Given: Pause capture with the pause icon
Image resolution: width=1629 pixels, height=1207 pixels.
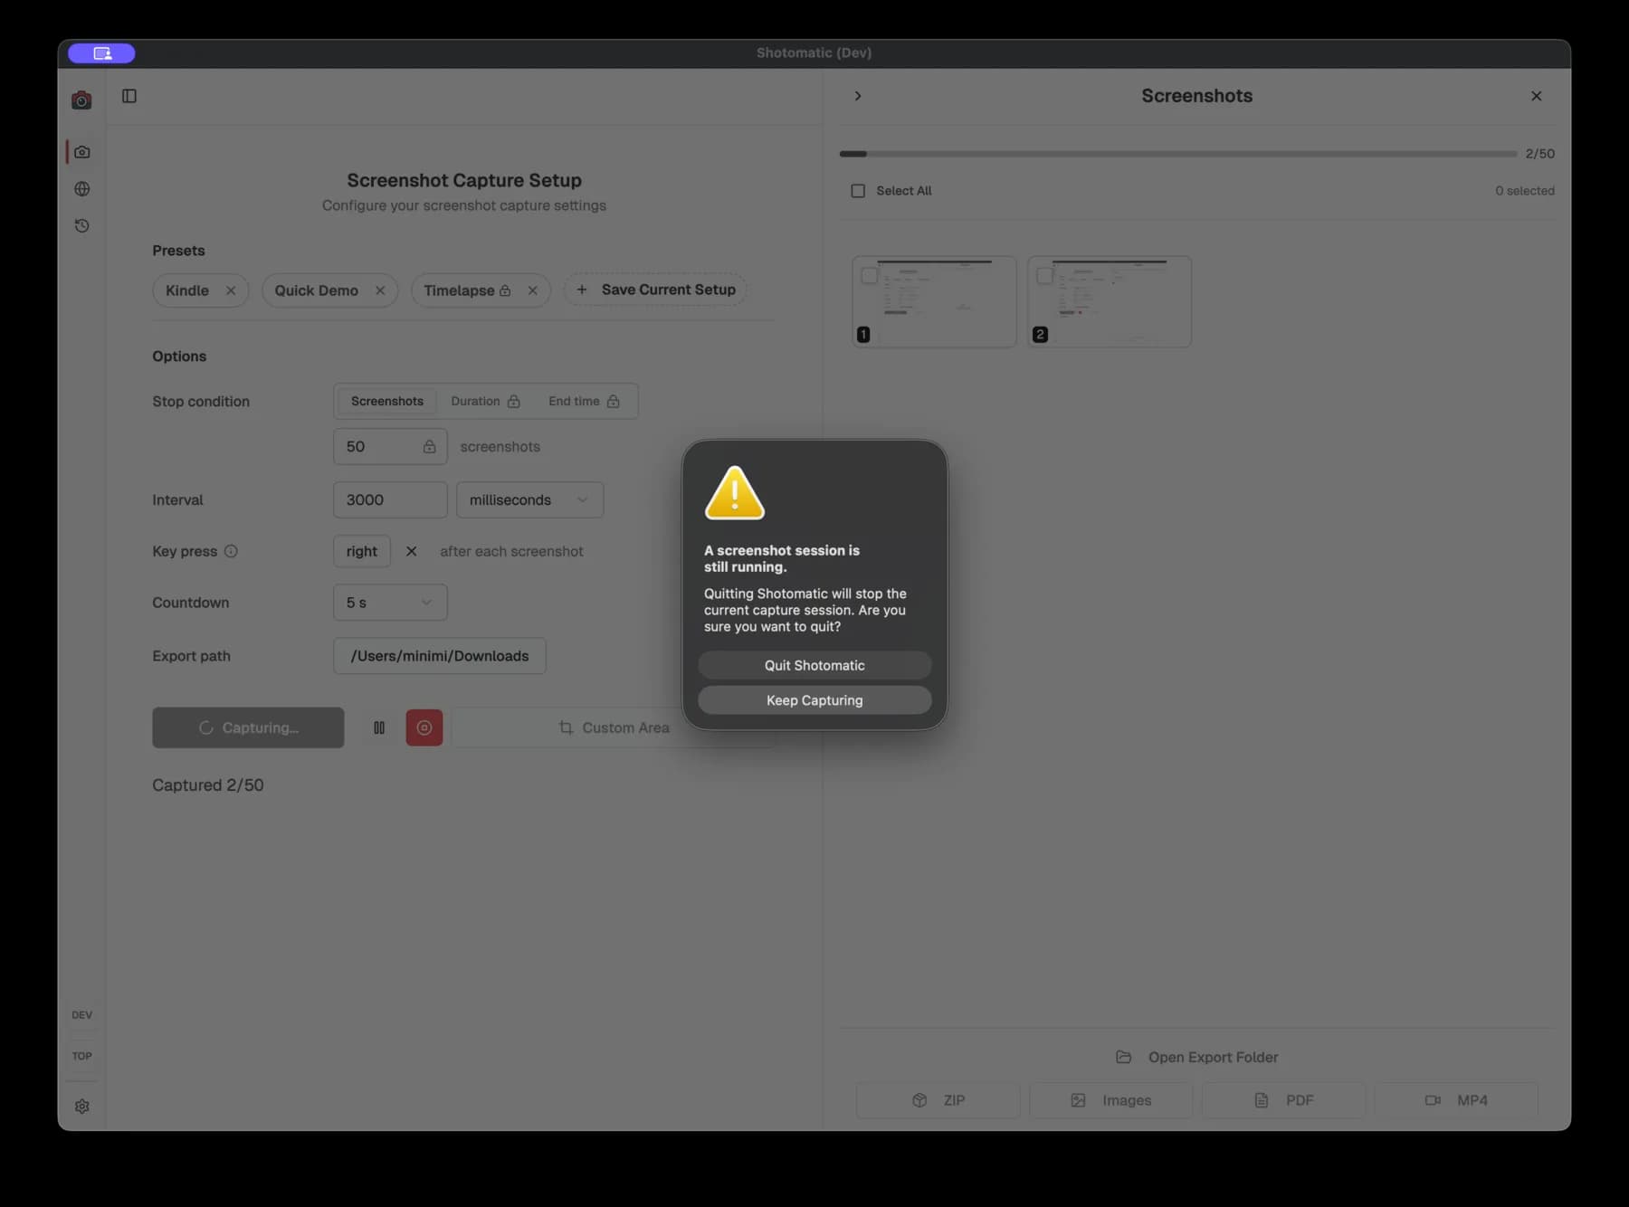Looking at the screenshot, I should [x=379, y=727].
